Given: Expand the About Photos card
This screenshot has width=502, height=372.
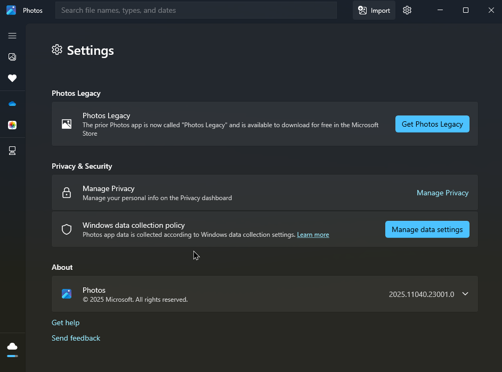Looking at the screenshot, I should pyautogui.click(x=265, y=294).
